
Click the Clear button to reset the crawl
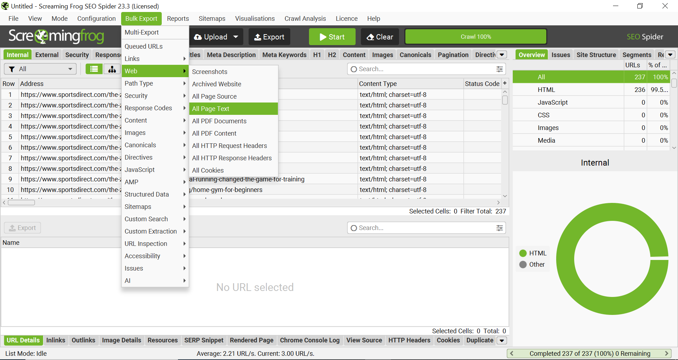380,37
